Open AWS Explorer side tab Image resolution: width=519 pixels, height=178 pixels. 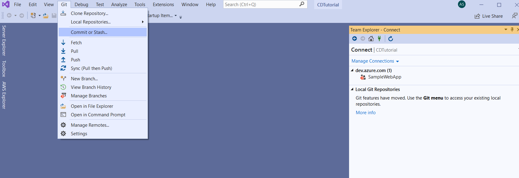pos(4,95)
